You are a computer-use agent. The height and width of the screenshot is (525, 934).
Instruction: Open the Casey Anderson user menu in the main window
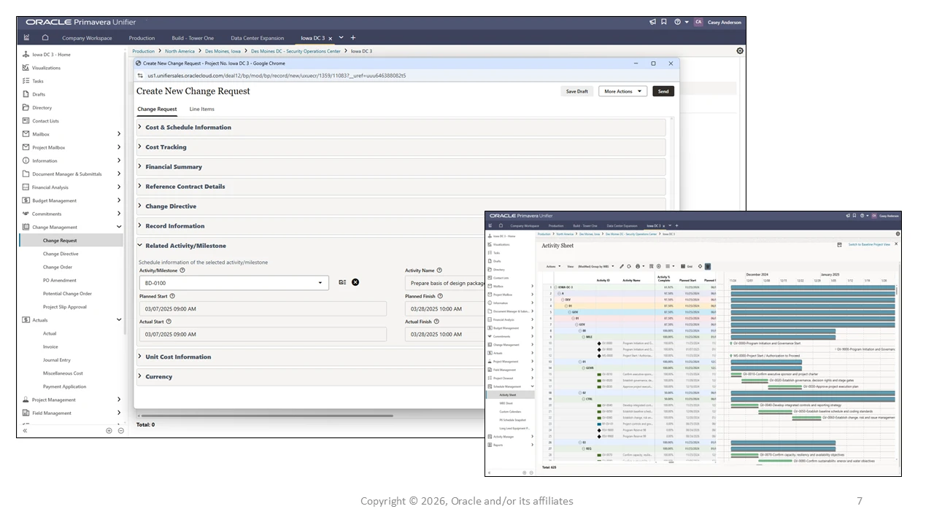717,22
